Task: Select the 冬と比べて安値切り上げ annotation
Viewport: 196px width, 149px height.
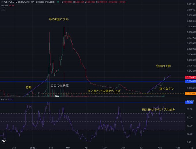Action: click(104, 91)
